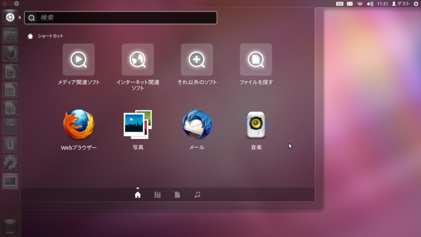This screenshot has width=421, height=237.
Task: Open the power gear session menu
Action: tap(416, 4)
